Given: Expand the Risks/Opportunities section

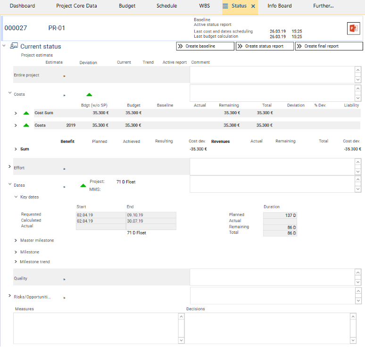Looking at the screenshot, I should tap(9, 296).
